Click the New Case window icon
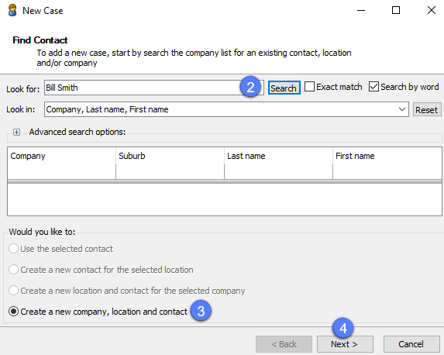 click(x=12, y=11)
